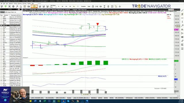Screen dimensions: 184x103
Task: Click the gear settings toolbar icon
Action: pyautogui.click(x=13, y=7)
